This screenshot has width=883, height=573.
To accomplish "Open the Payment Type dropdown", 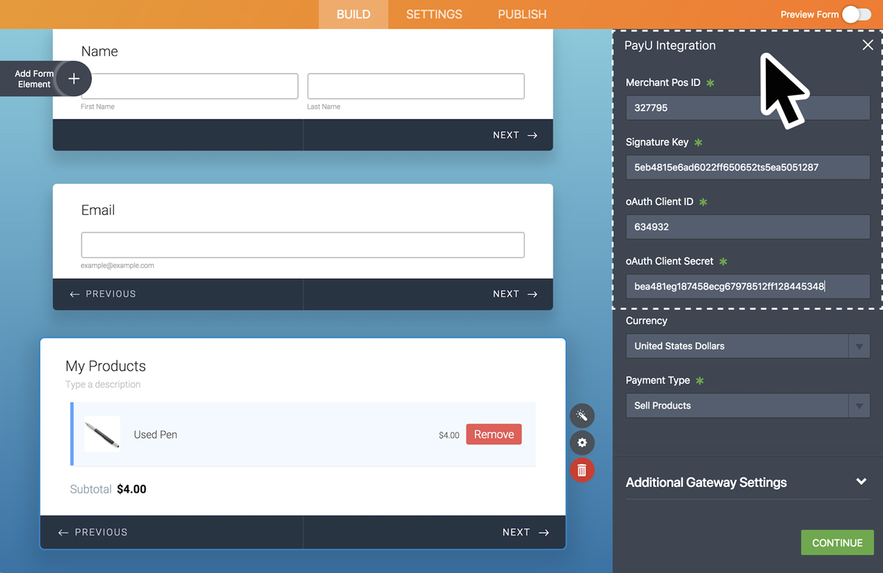I will pyautogui.click(x=748, y=405).
